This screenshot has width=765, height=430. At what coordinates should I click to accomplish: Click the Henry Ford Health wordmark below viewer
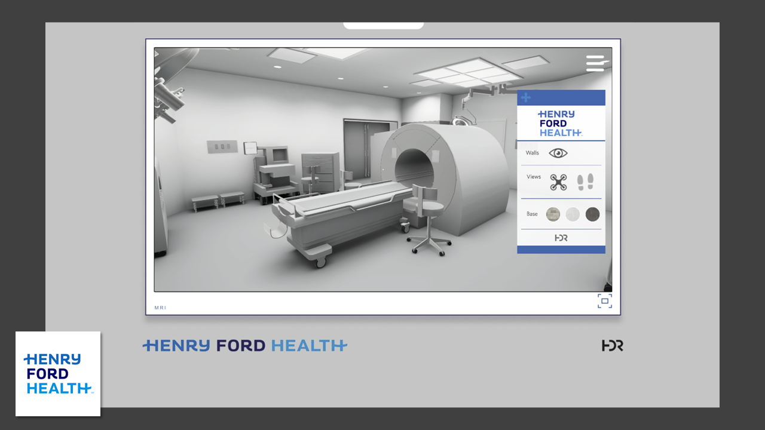[x=245, y=345]
